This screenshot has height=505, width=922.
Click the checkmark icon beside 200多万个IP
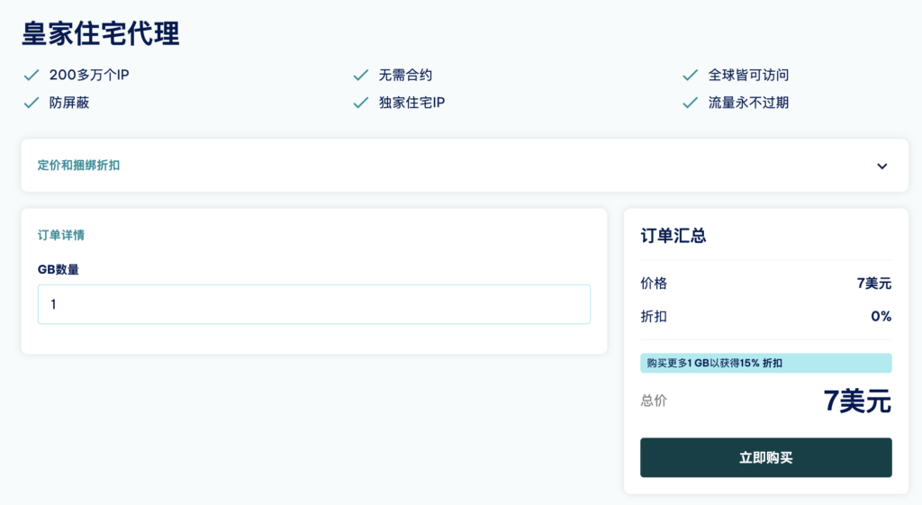(32, 75)
